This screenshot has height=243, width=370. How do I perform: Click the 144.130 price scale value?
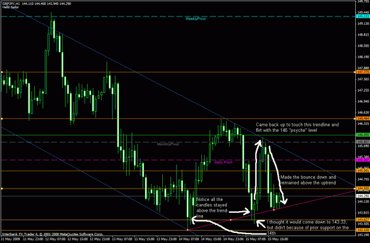pos(363,202)
